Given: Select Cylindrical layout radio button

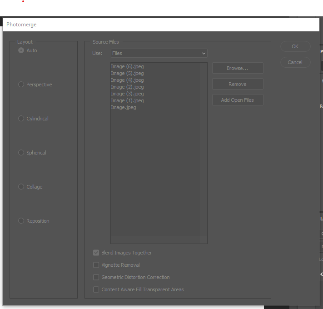Looking at the screenshot, I should [x=21, y=119].
